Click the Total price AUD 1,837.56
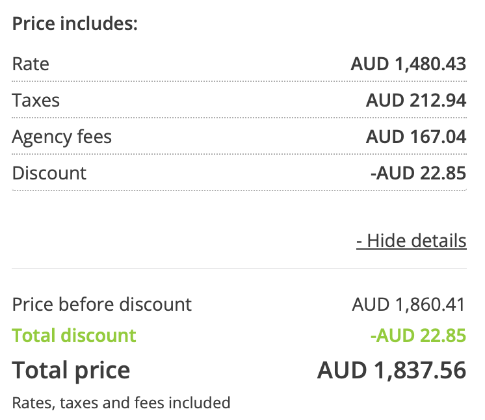 [x=391, y=370]
